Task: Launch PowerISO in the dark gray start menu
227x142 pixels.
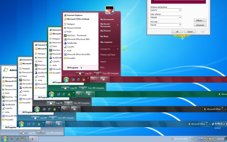Action: click(40, 88)
